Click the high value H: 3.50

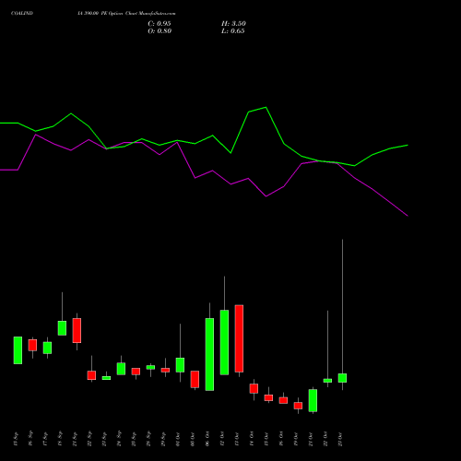coord(233,24)
